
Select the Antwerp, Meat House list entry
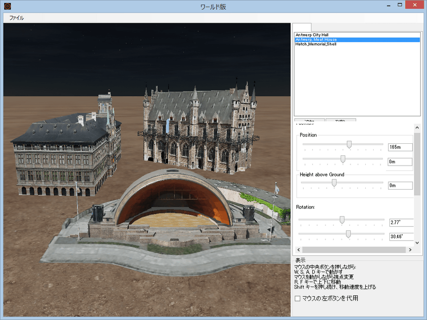[x=357, y=39]
